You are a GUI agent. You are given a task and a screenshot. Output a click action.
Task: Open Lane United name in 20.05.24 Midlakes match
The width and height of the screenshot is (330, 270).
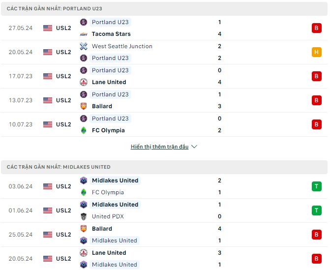[109, 253]
